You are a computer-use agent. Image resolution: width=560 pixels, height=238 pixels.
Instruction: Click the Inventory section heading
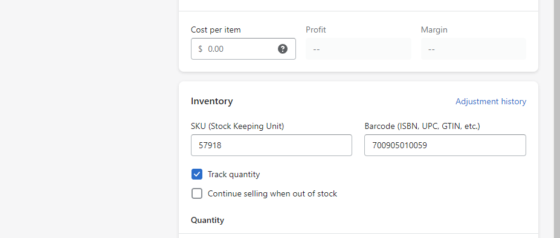[212, 101]
